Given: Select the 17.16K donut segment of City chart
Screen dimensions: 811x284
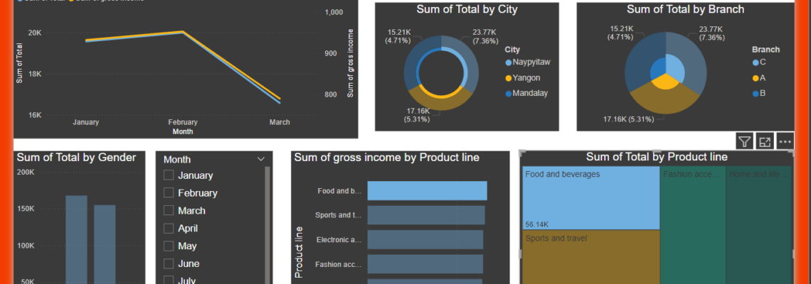Looking at the screenshot, I should coord(441,103).
